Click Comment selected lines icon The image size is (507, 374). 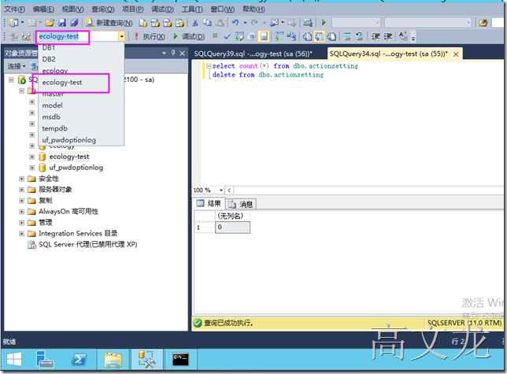[x=348, y=36]
